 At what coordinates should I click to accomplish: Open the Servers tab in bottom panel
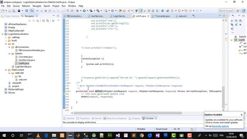[x=96, y=119]
